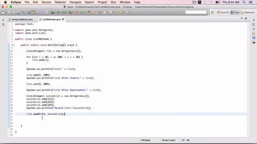Viewport: 257px width, 144px height.
Task: Close the ListMethods.java tab
Action: pyautogui.click(x=63, y=19)
